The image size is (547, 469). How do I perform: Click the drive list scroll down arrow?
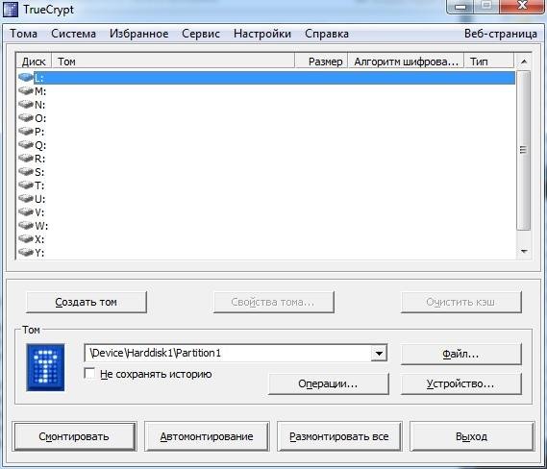pos(523,251)
